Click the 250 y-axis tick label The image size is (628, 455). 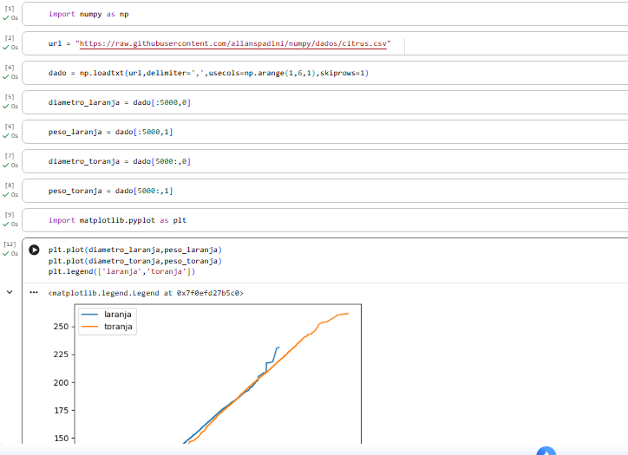[61, 327]
